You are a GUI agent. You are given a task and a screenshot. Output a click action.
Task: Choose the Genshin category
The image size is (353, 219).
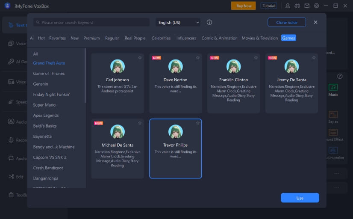(x=41, y=84)
